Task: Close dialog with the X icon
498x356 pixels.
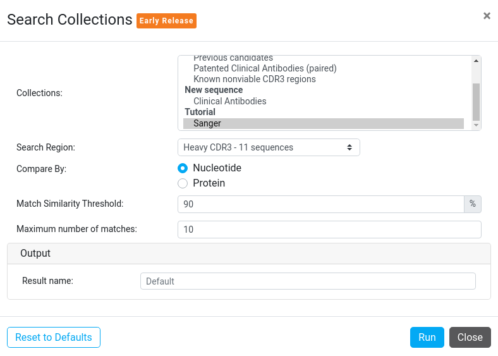Action: click(x=487, y=16)
